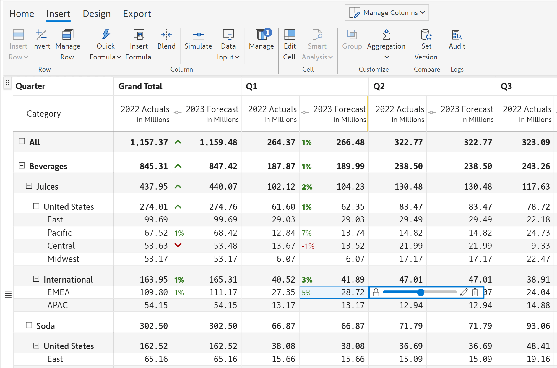This screenshot has width=557, height=368.
Task: Click the Insert Formula icon
Action: (138, 35)
